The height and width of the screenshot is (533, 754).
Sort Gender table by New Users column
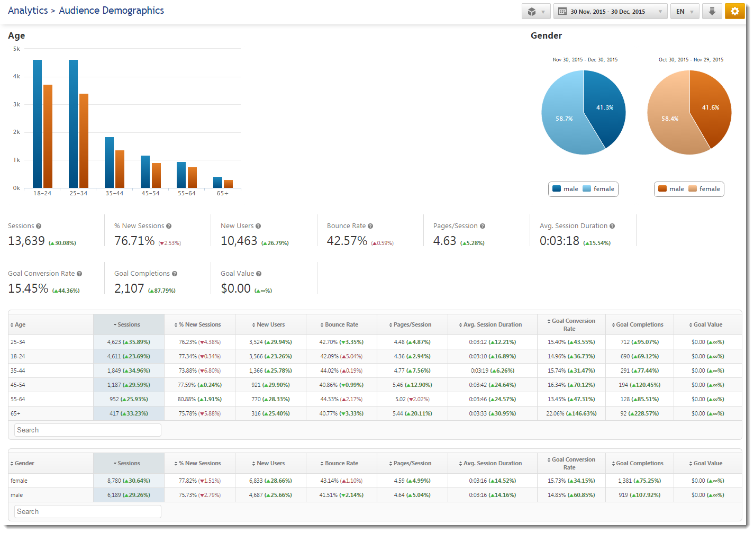(270, 463)
